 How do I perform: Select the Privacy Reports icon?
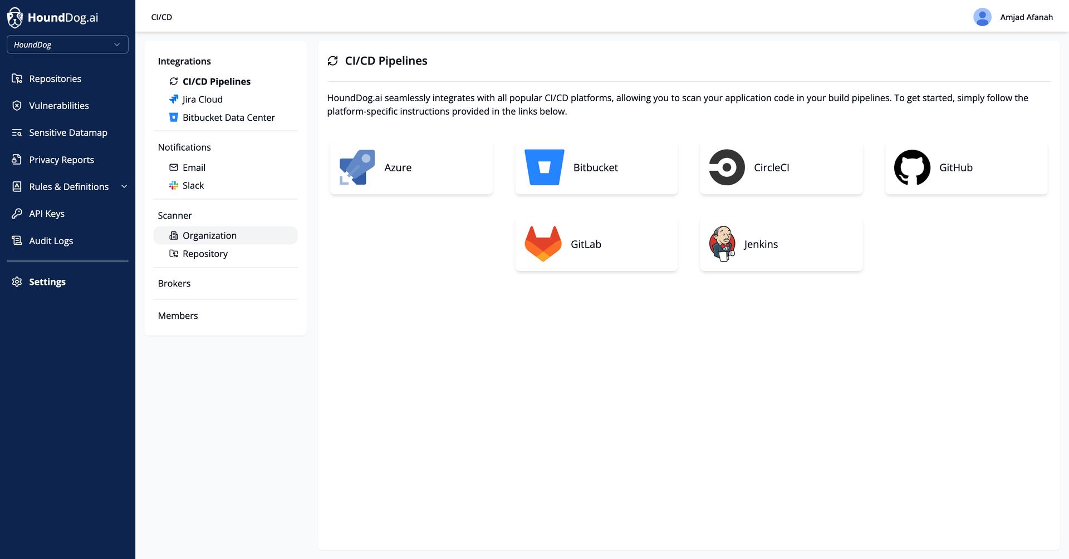tap(17, 160)
